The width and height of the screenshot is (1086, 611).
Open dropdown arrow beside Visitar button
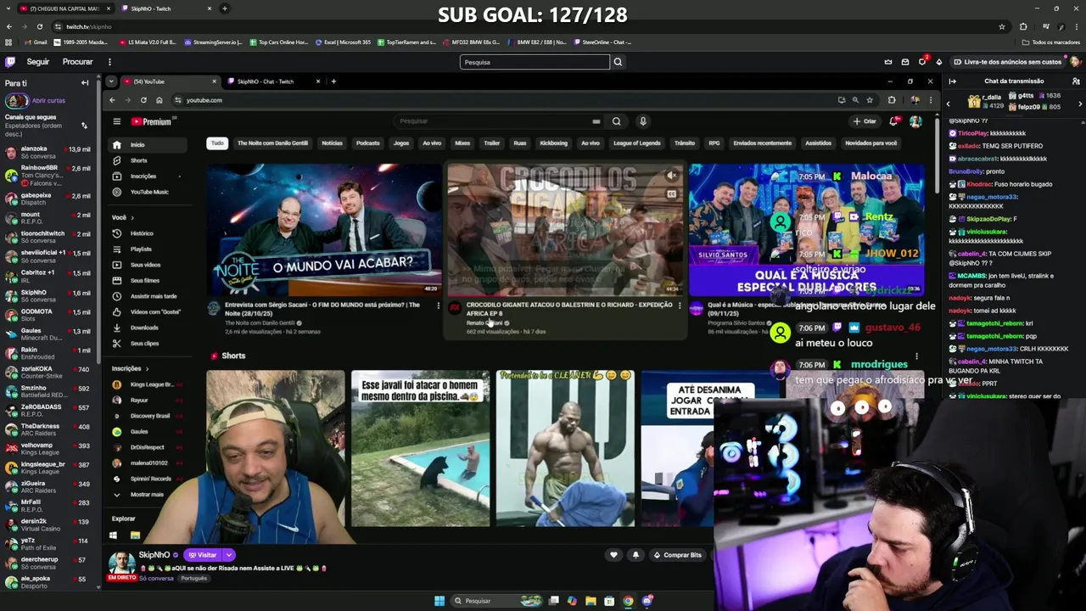point(228,555)
